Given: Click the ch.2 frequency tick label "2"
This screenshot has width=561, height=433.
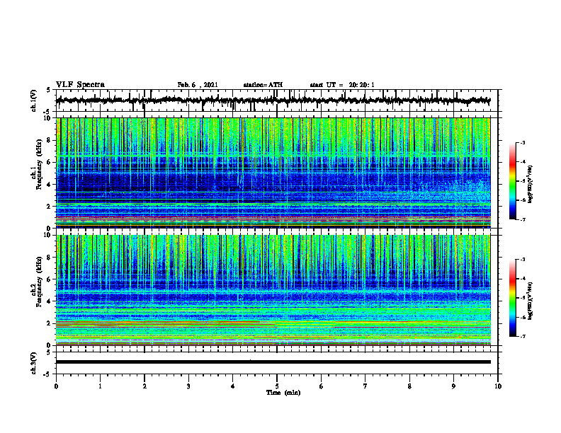Looking at the screenshot, I should pyautogui.click(x=50, y=323).
